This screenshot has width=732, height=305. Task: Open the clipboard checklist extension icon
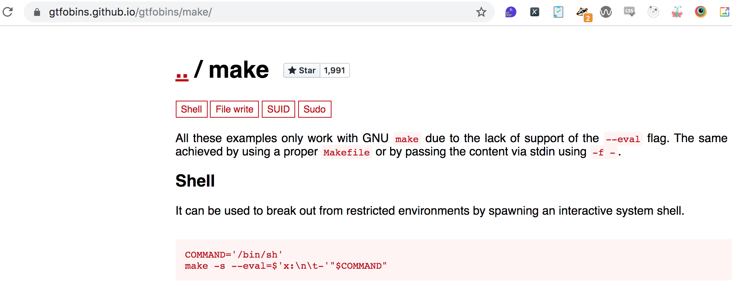pos(558,12)
